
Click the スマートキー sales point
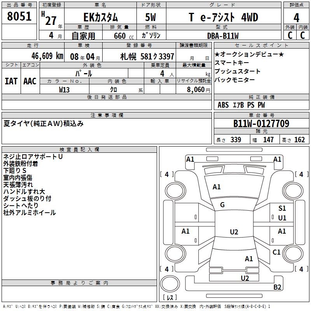pos(232,63)
